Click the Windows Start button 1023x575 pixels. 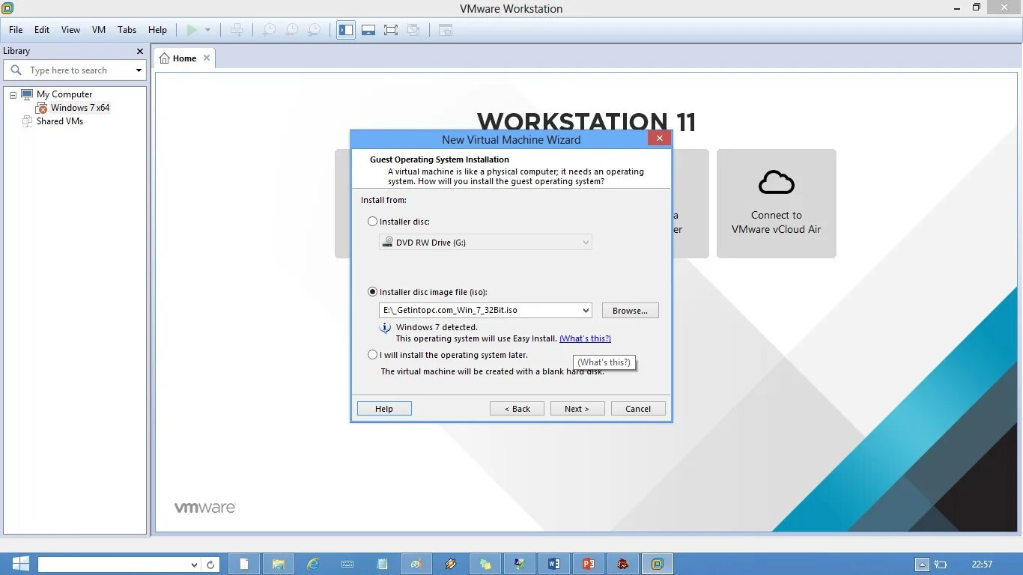click(x=20, y=564)
